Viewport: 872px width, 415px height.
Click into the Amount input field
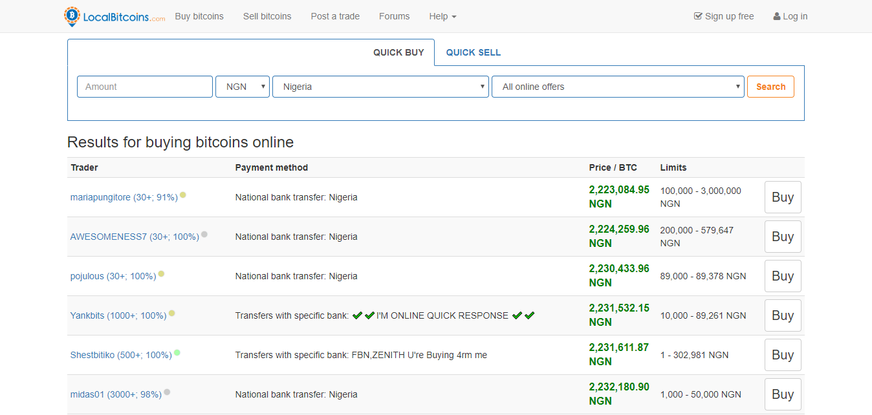[145, 87]
